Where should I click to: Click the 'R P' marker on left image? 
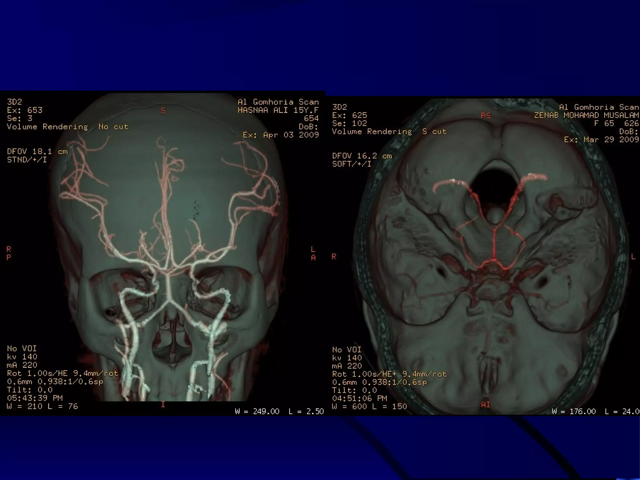[x=9, y=253]
